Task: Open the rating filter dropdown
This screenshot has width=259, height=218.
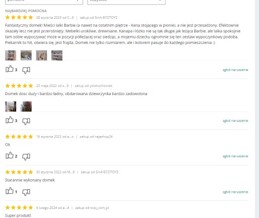Action: point(126,2)
